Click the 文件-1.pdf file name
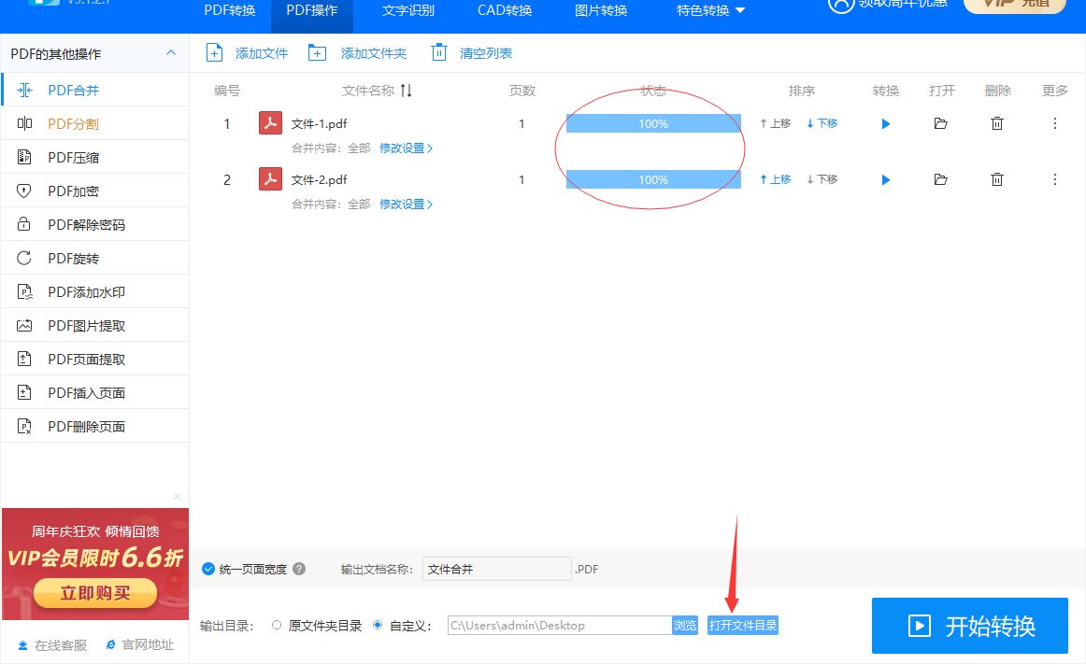The height and width of the screenshot is (664, 1086). point(320,124)
